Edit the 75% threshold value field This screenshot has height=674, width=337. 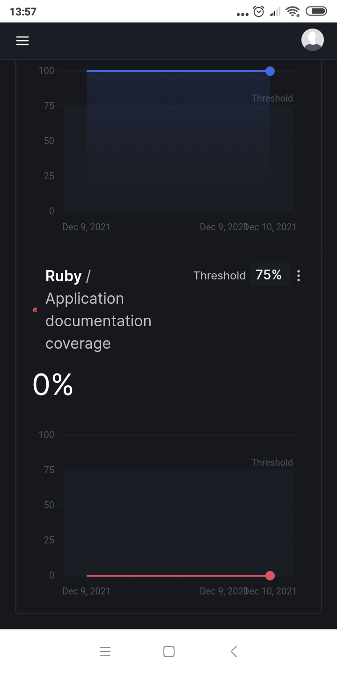tap(270, 275)
